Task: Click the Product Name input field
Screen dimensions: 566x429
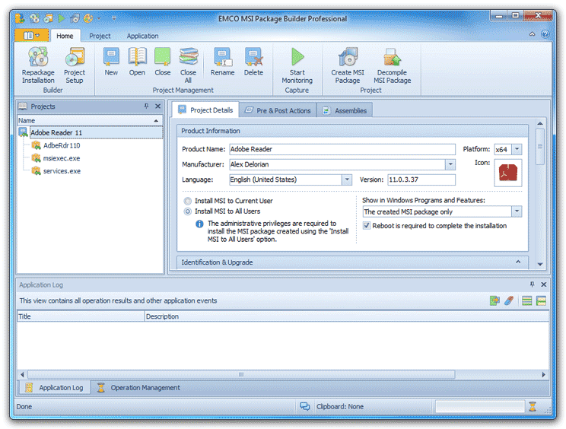Action: coord(342,149)
